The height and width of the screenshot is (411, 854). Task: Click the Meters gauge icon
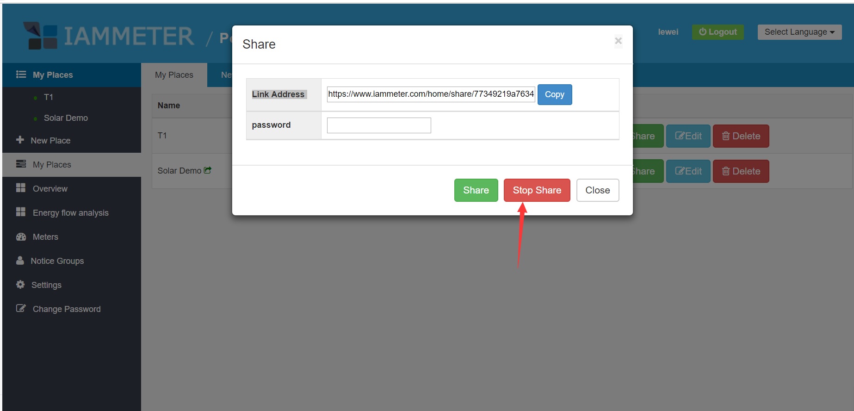(21, 237)
